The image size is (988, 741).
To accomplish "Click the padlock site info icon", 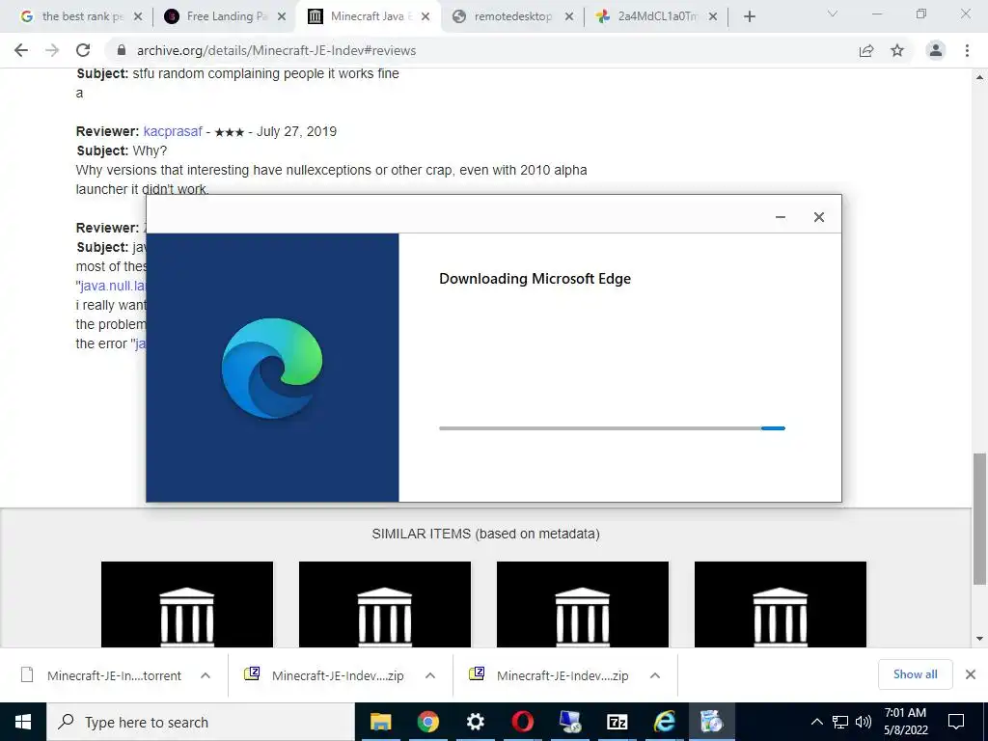I will (x=122, y=50).
